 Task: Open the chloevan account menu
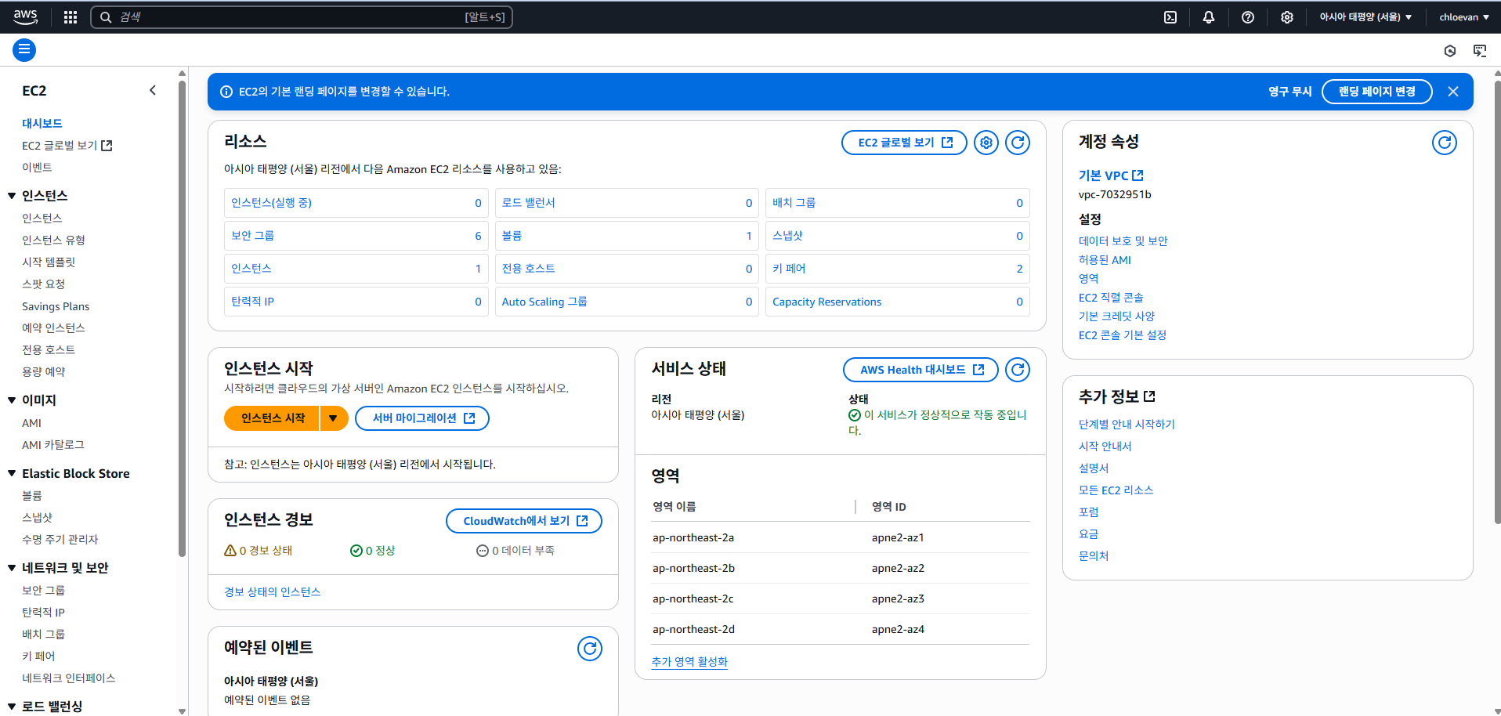click(1464, 17)
